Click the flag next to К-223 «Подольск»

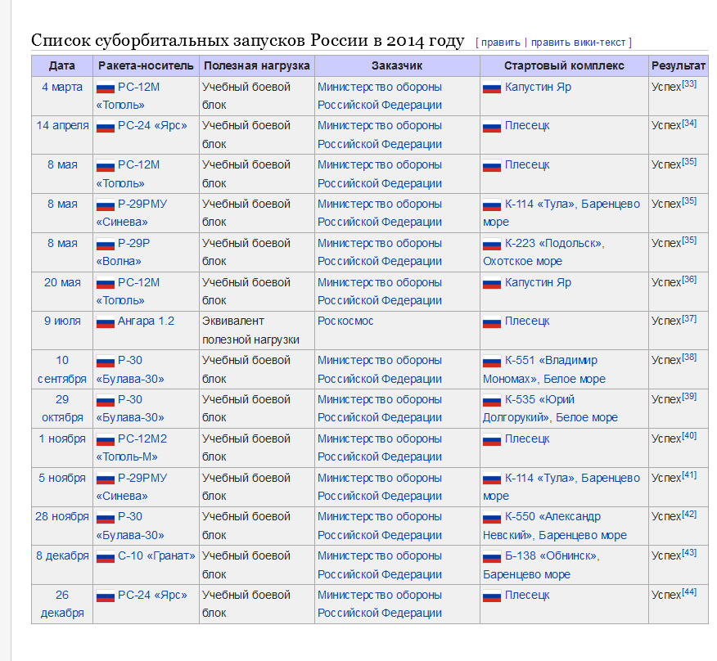[x=491, y=244]
